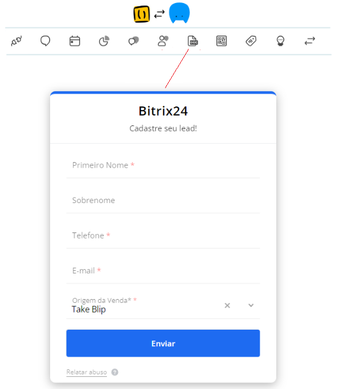Select the lightbulb ideas icon
Screen dimensions: 338x389
[281, 41]
